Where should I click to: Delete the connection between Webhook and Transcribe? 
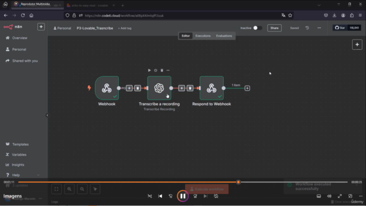(x=137, y=88)
